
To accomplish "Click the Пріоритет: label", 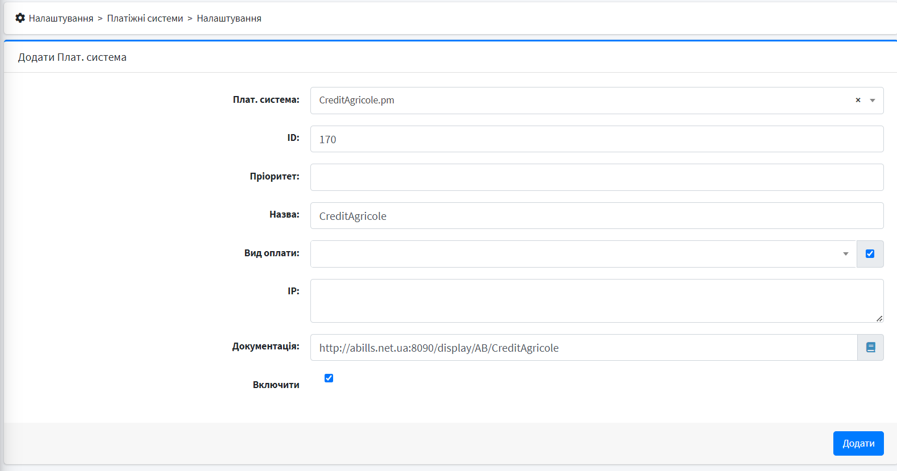I will (x=275, y=176).
